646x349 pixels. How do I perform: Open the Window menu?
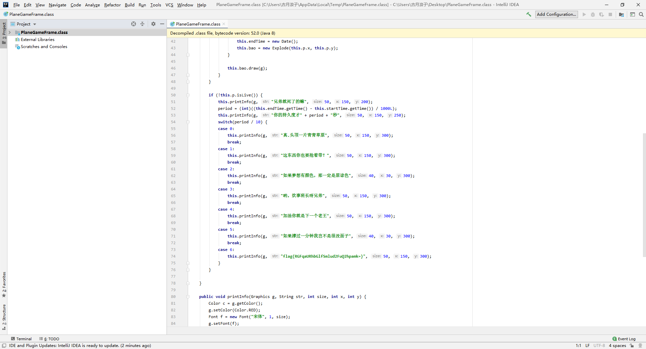point(185,5)
